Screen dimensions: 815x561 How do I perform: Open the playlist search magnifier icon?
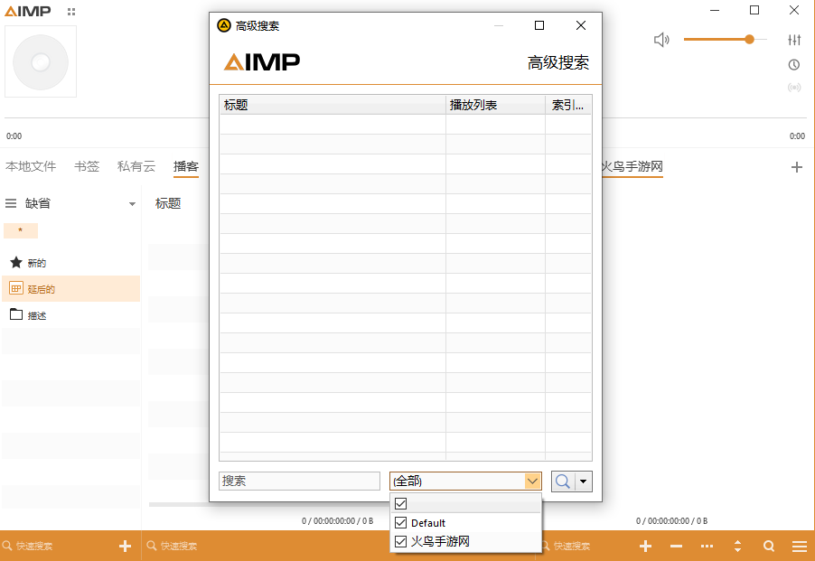[x=769, y=546]
